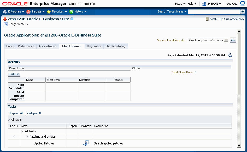
Task: Click the Focus column header
Action: pyautogui.click(x=14, y=126)
